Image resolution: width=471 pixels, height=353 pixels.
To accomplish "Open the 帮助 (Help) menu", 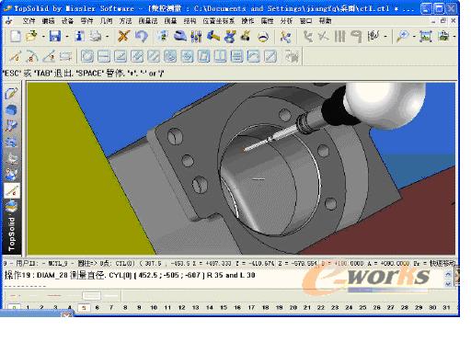I will pyautogui.click(x=325, y=21).
